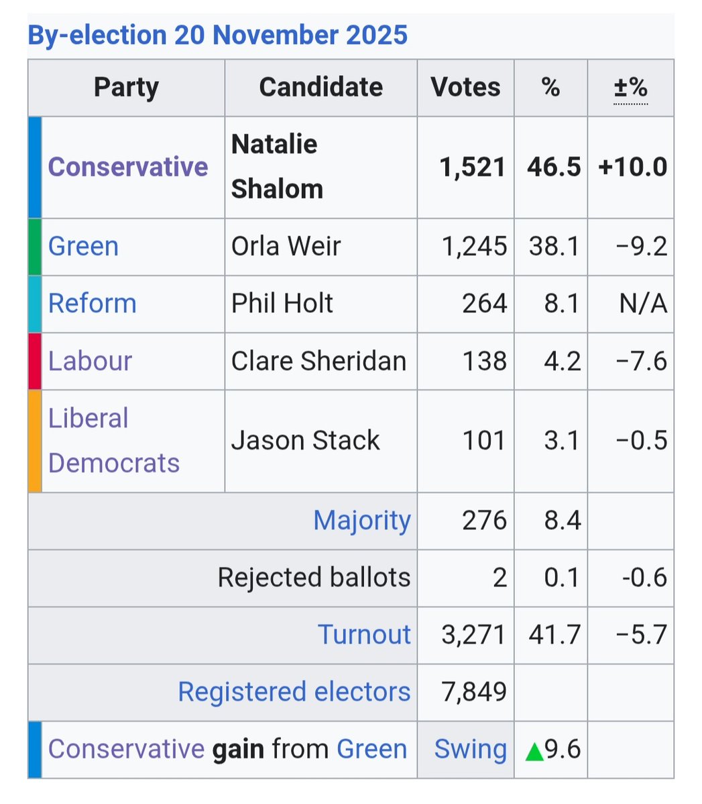The image size is (702, 804).
Task: Open the Registered electors link
Action: pyautogui.click(x=294, y=691)
